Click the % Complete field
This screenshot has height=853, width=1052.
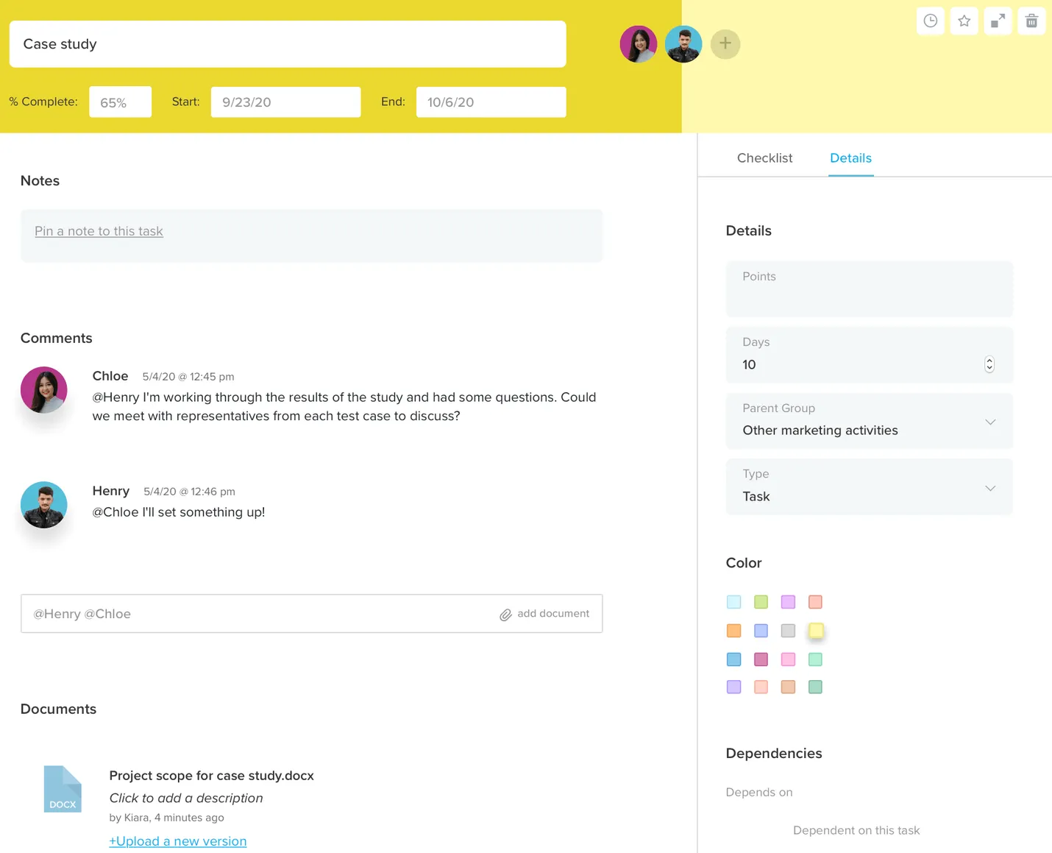click(121, 102)
